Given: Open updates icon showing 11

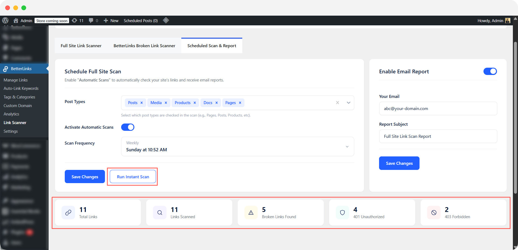Looking at the screenshot, I should (74, 20).
